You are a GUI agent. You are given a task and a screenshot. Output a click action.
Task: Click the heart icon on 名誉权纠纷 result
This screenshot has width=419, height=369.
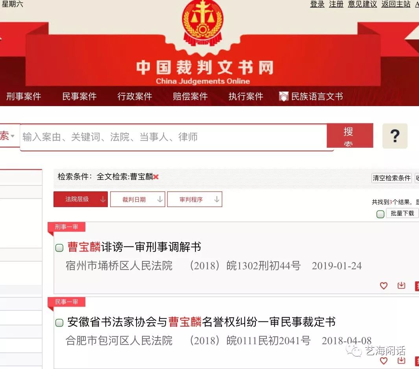tap(384, 361)
